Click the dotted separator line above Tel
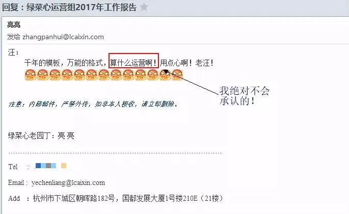349x214 pixels. 115,153
